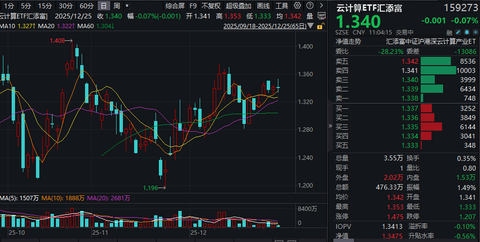This screenshot has height=242, width=480.
Task: Click the 画线 drawing tool button
Action: [x=263, y=6]
